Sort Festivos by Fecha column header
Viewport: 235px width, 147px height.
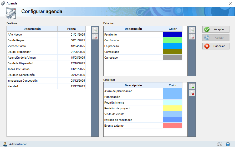(x=71, y=29)
